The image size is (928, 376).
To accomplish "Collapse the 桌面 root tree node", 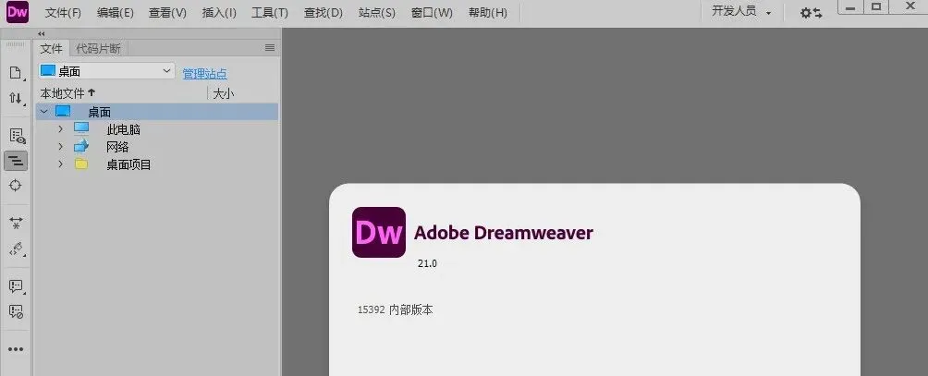I will [x=43, y=111].
